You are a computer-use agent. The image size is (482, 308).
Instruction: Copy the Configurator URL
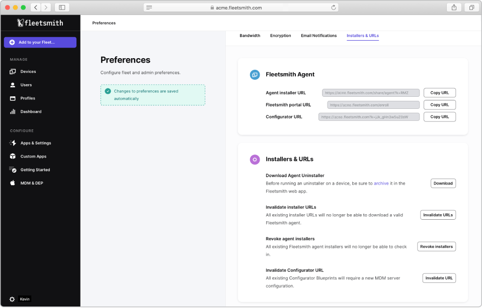440,117
